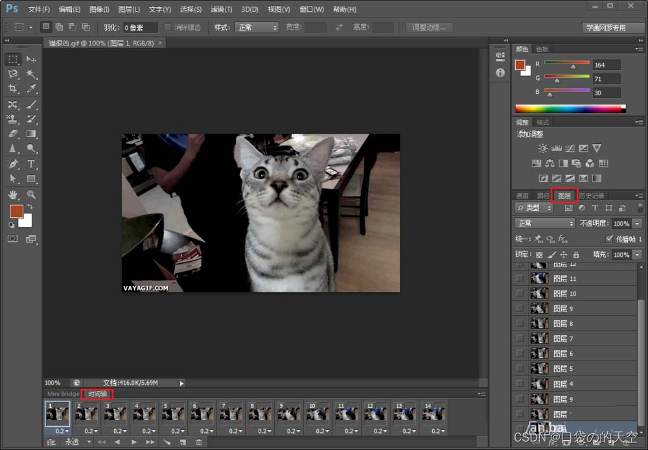This screenshot has height=450, width=648.
Task: Open the layer blend mode 正常 dropdown
Action: 545,223
